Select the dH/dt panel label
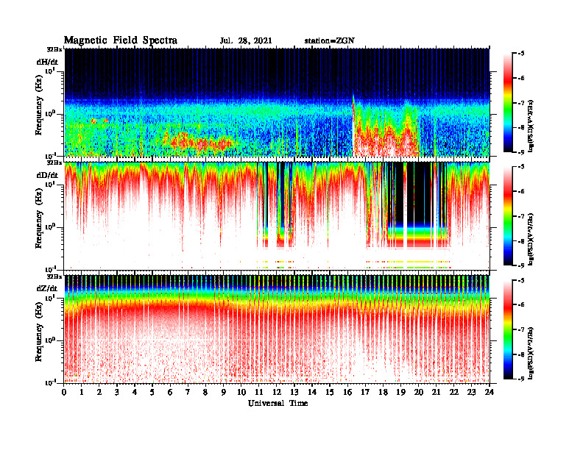 pyautogui.click(x=47, y=62)
